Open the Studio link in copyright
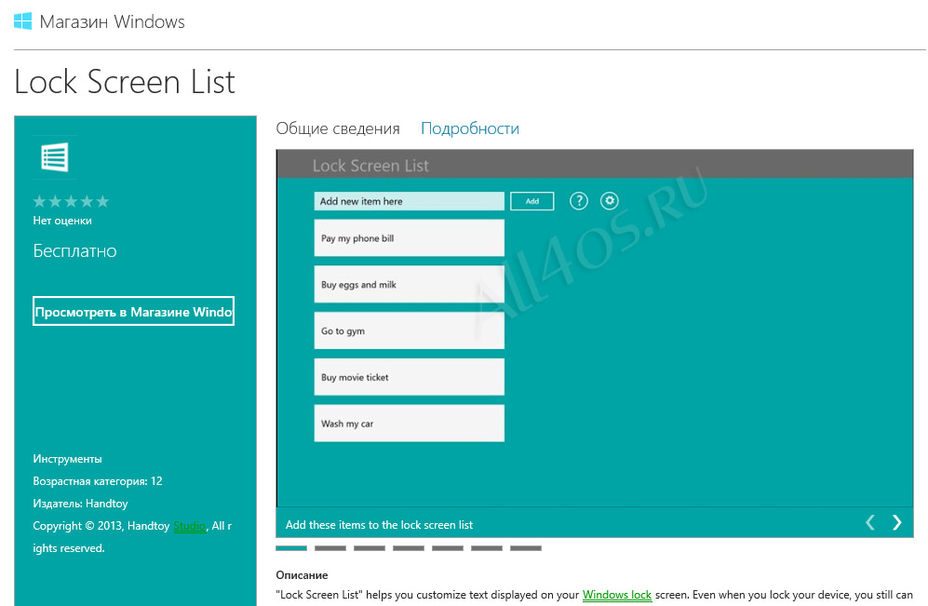Image resolution: width=928 pixels, height=606 pixels. point(189,526)
